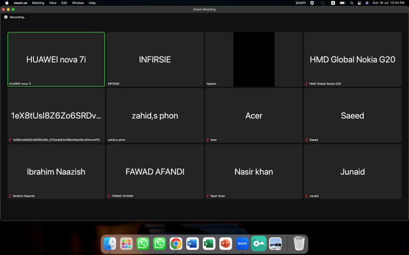Image resolution: width=409 pixels, height=255 pixels.
Task: Open the WhatsApp icon next to Chrome
Action: (x=159, y=244)
